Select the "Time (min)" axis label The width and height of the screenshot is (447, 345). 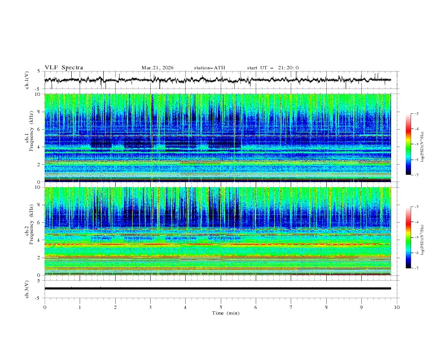[226, 313]
